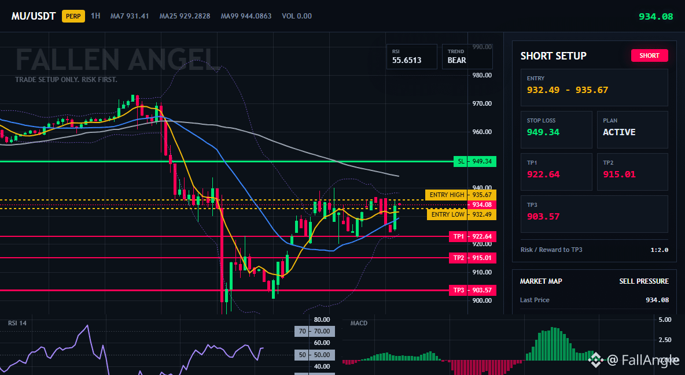Screen dimensions: 685x375
Task: Click the 1:2.0 risk reward value
Action: pos(659,250)
